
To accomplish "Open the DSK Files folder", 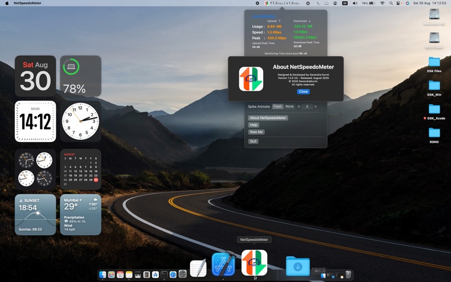I will 434,64.
